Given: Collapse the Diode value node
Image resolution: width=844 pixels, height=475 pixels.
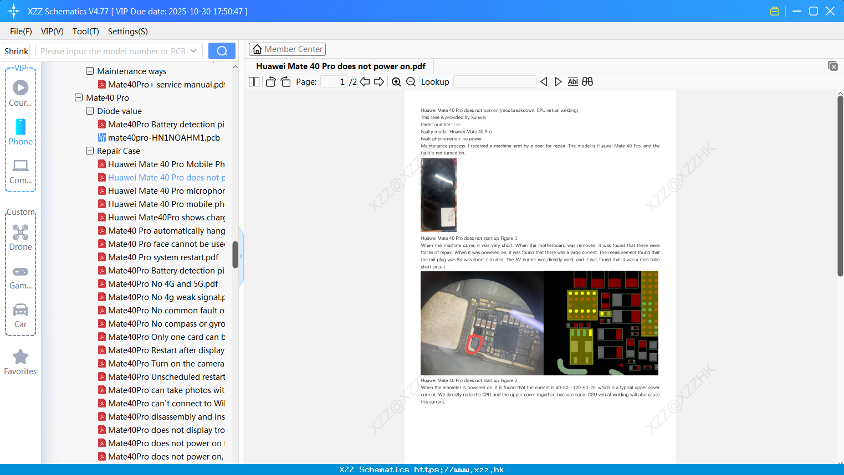Looking at the screenshot, I should [90, 111].
